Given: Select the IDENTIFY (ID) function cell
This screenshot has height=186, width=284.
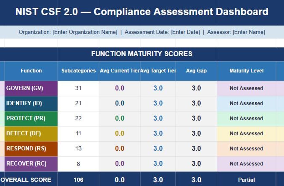Looking at the screenshot, I should [31, 103].
